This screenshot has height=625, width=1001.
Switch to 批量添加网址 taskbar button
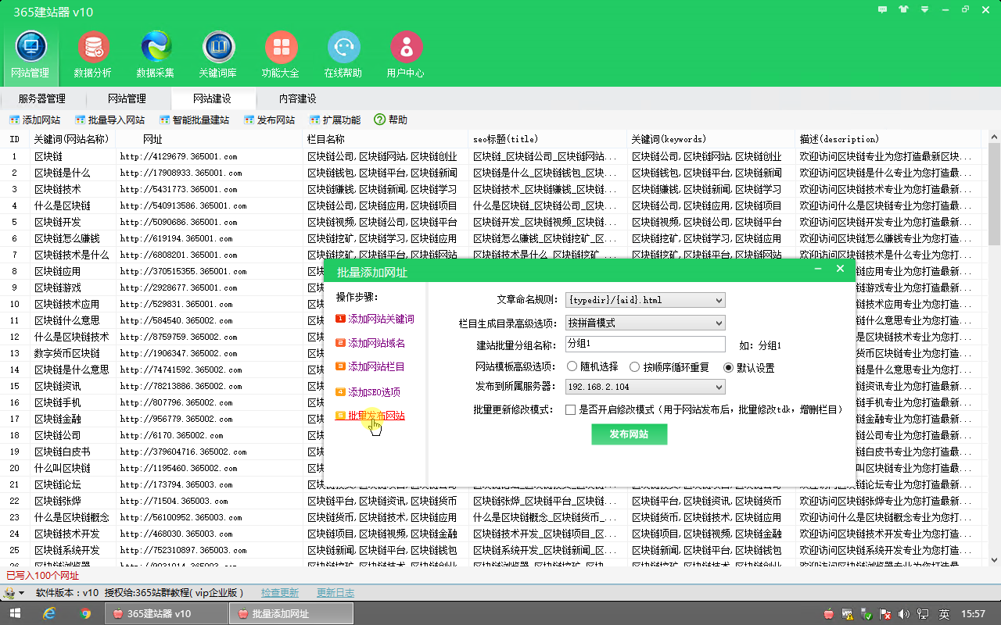tap(291, 614)
